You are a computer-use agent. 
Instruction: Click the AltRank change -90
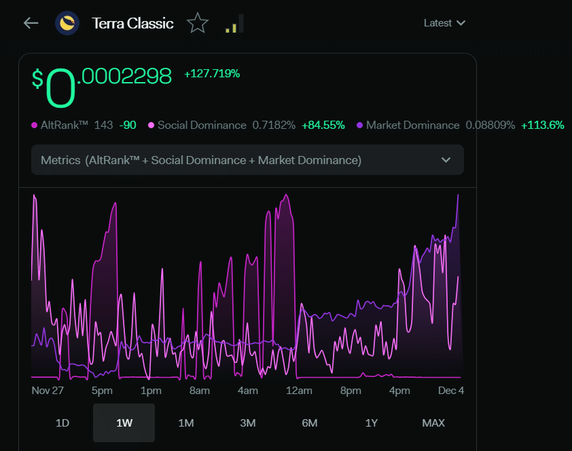128,125
